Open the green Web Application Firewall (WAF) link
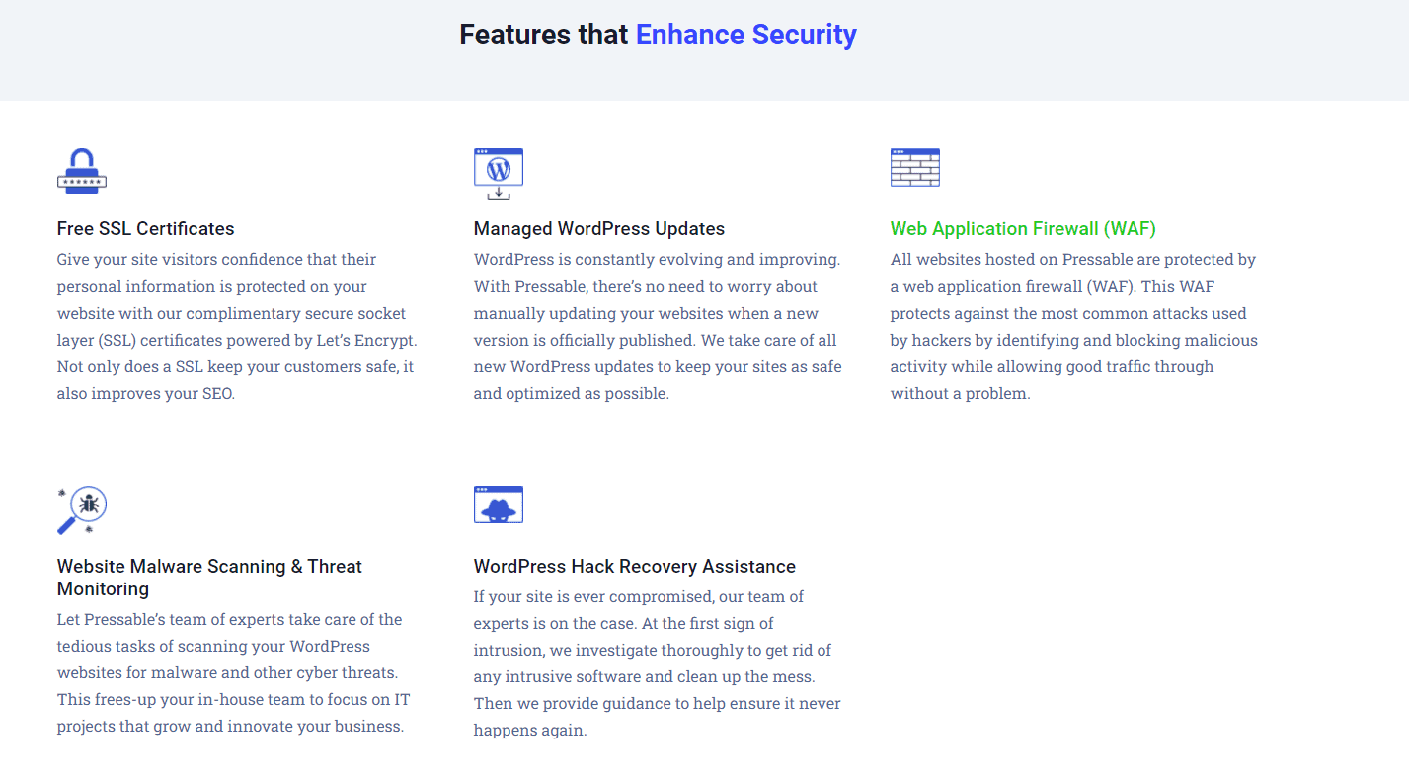Image resolution: width=1409 pixels, height=777 pixels. click(1022, 229)
